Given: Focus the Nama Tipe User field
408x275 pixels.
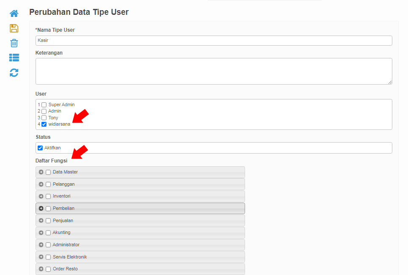Looking at the screenshot, I should 214,41.
